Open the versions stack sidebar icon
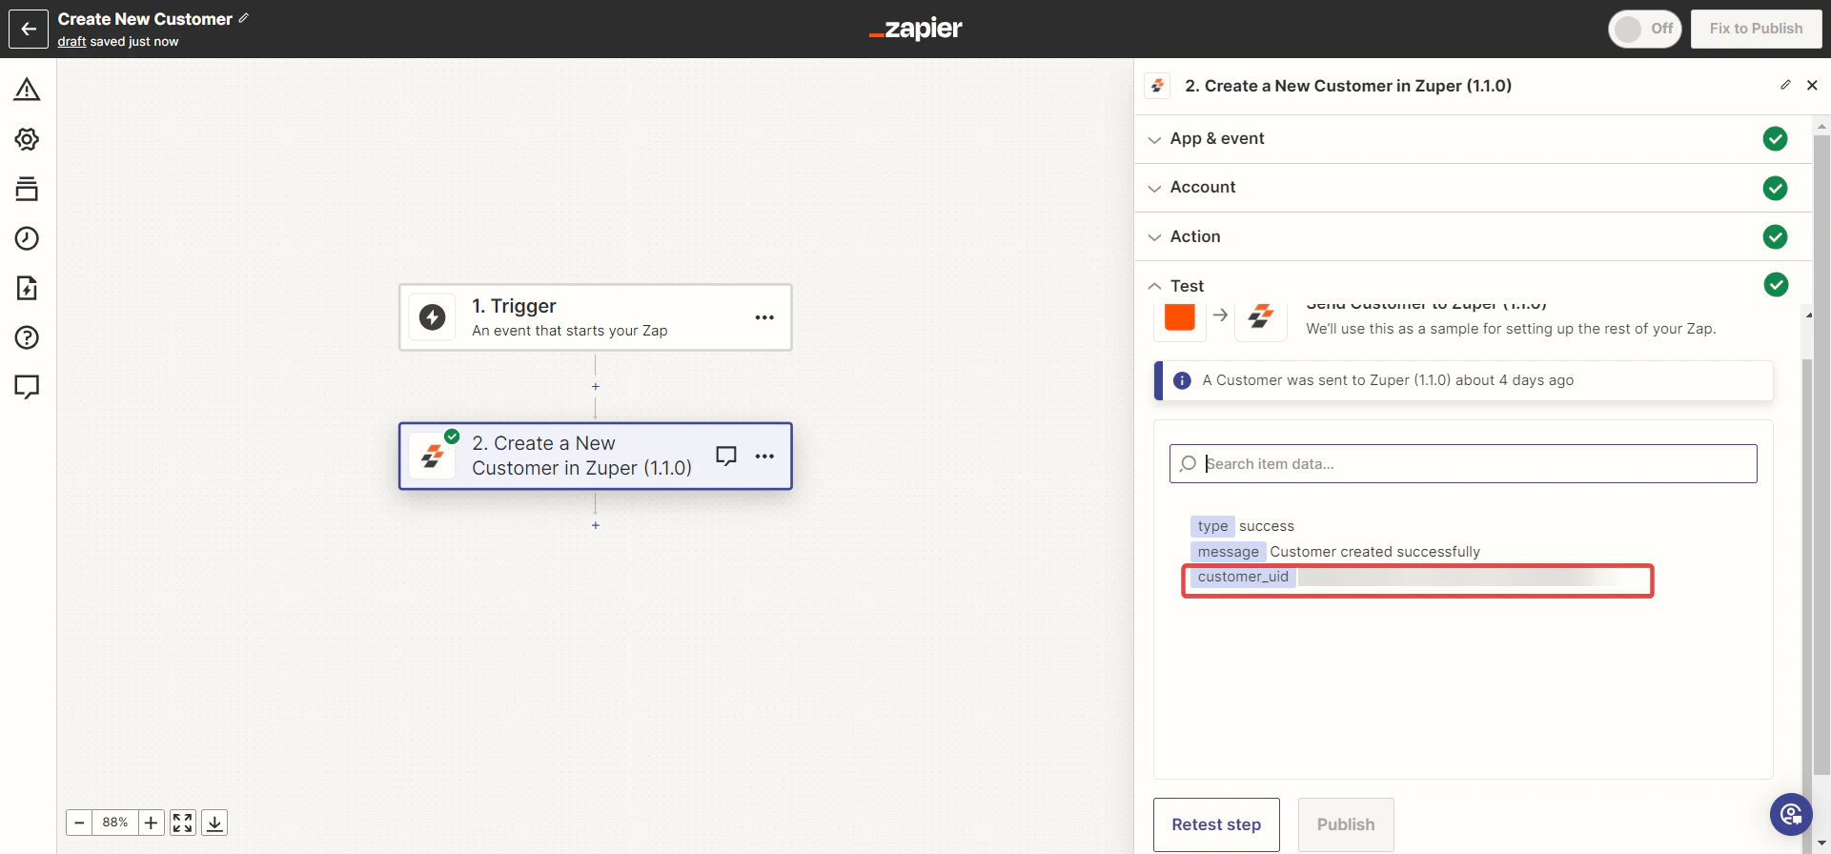This screenshot has height=854, width=1831. click(27, 189)
